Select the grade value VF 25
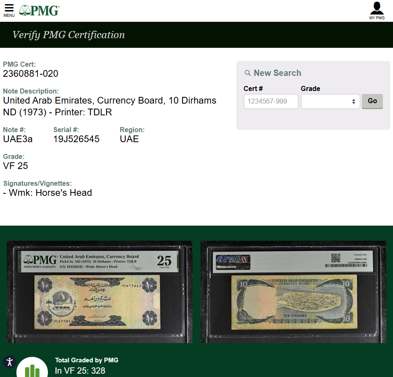Viewport: 393px width, 377px height. pyautogui.click(x=16, y=166)
